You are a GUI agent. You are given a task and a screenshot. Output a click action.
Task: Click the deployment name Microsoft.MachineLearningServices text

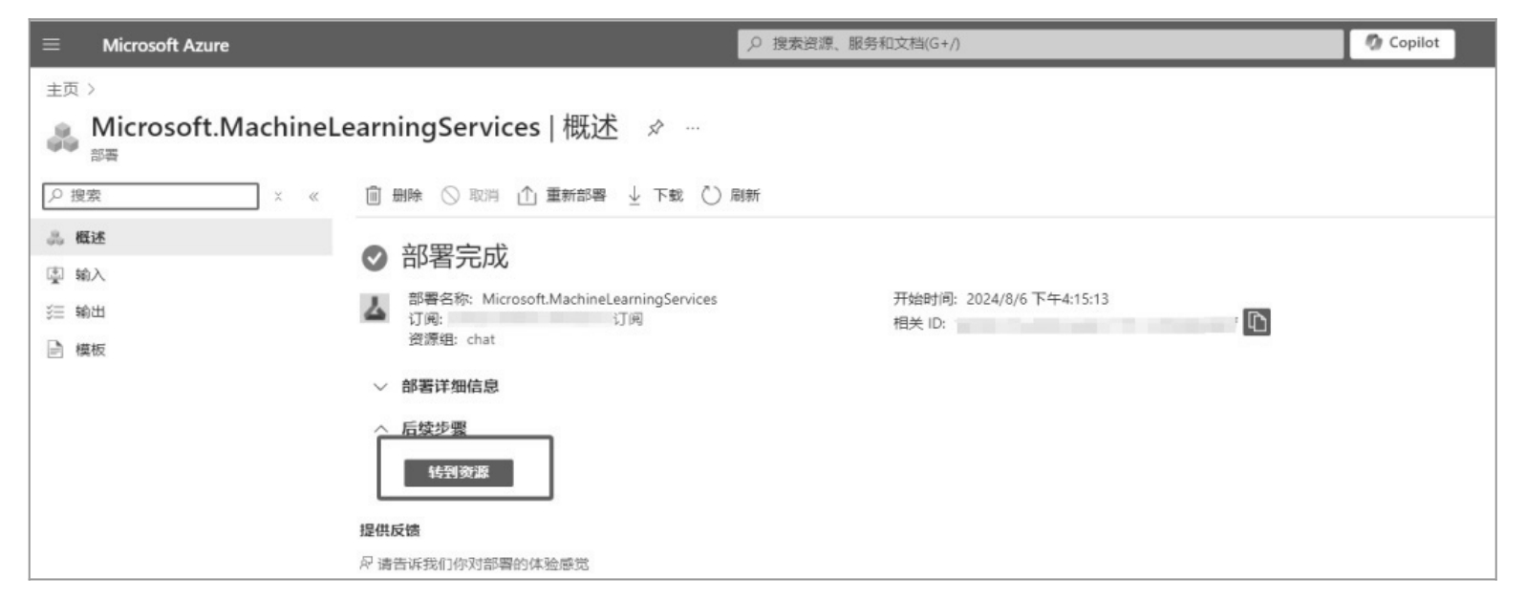(x=599, y=299)
